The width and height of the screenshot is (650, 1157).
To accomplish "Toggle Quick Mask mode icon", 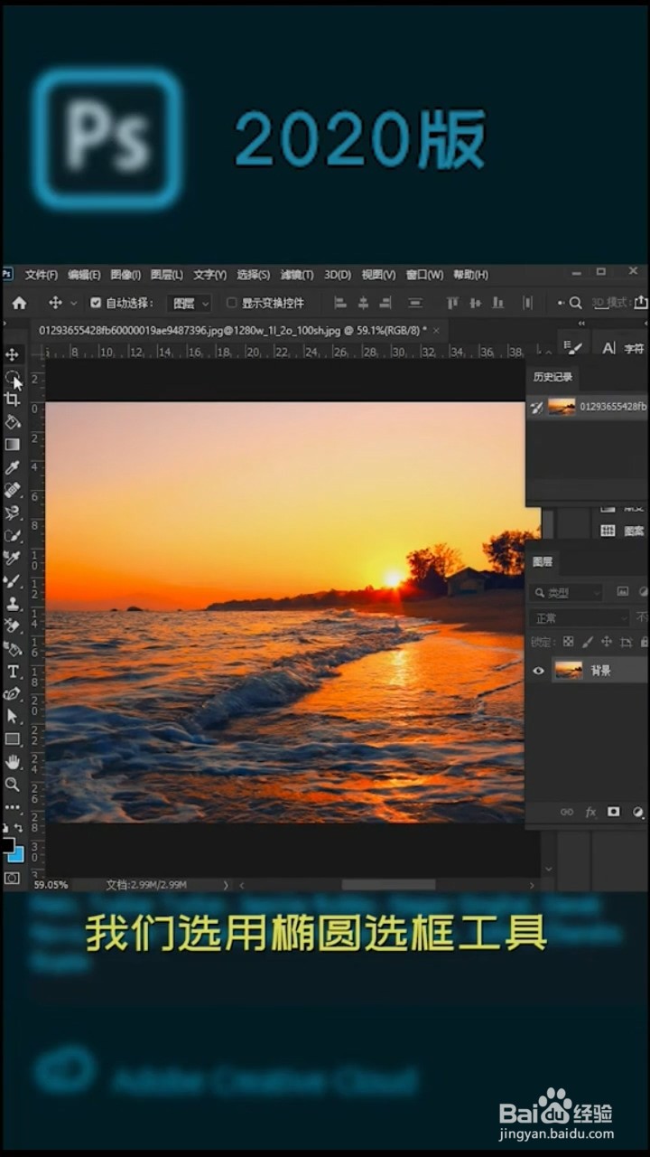I will tap(13, 877).
